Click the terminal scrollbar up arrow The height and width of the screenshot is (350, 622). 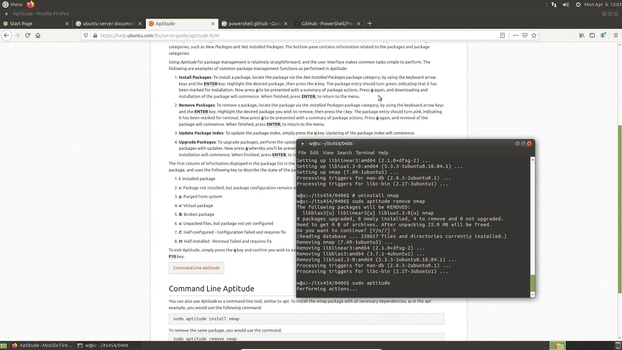tap(533, 159)
